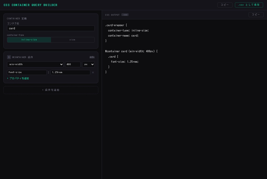
Task: Click the '.card {' line in output
Action: coord(113,57)
